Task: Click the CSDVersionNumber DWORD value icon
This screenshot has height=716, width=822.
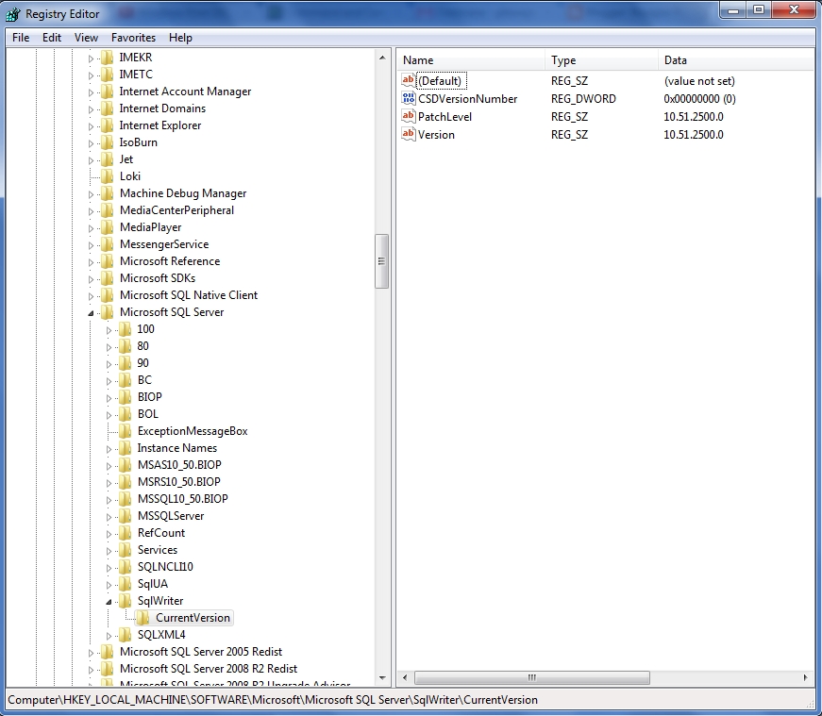Action: (408, 98)
